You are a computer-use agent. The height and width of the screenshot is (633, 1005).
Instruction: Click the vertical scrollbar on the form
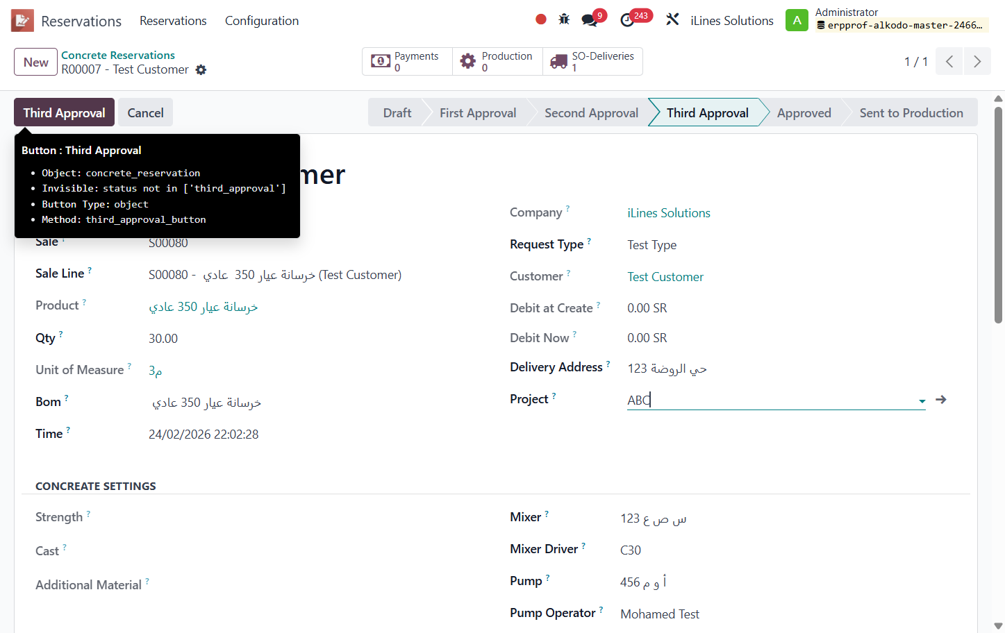tap(998, 215)
